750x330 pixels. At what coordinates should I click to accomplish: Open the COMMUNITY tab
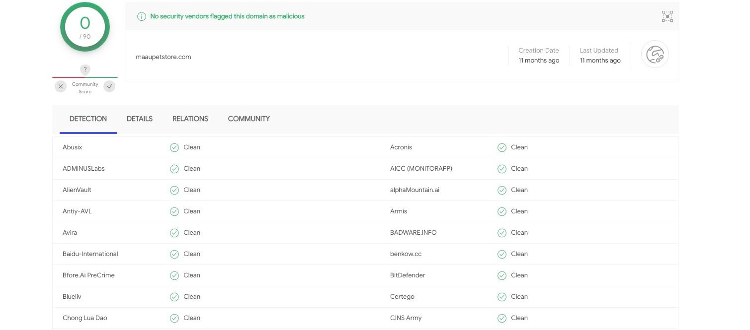249,119
